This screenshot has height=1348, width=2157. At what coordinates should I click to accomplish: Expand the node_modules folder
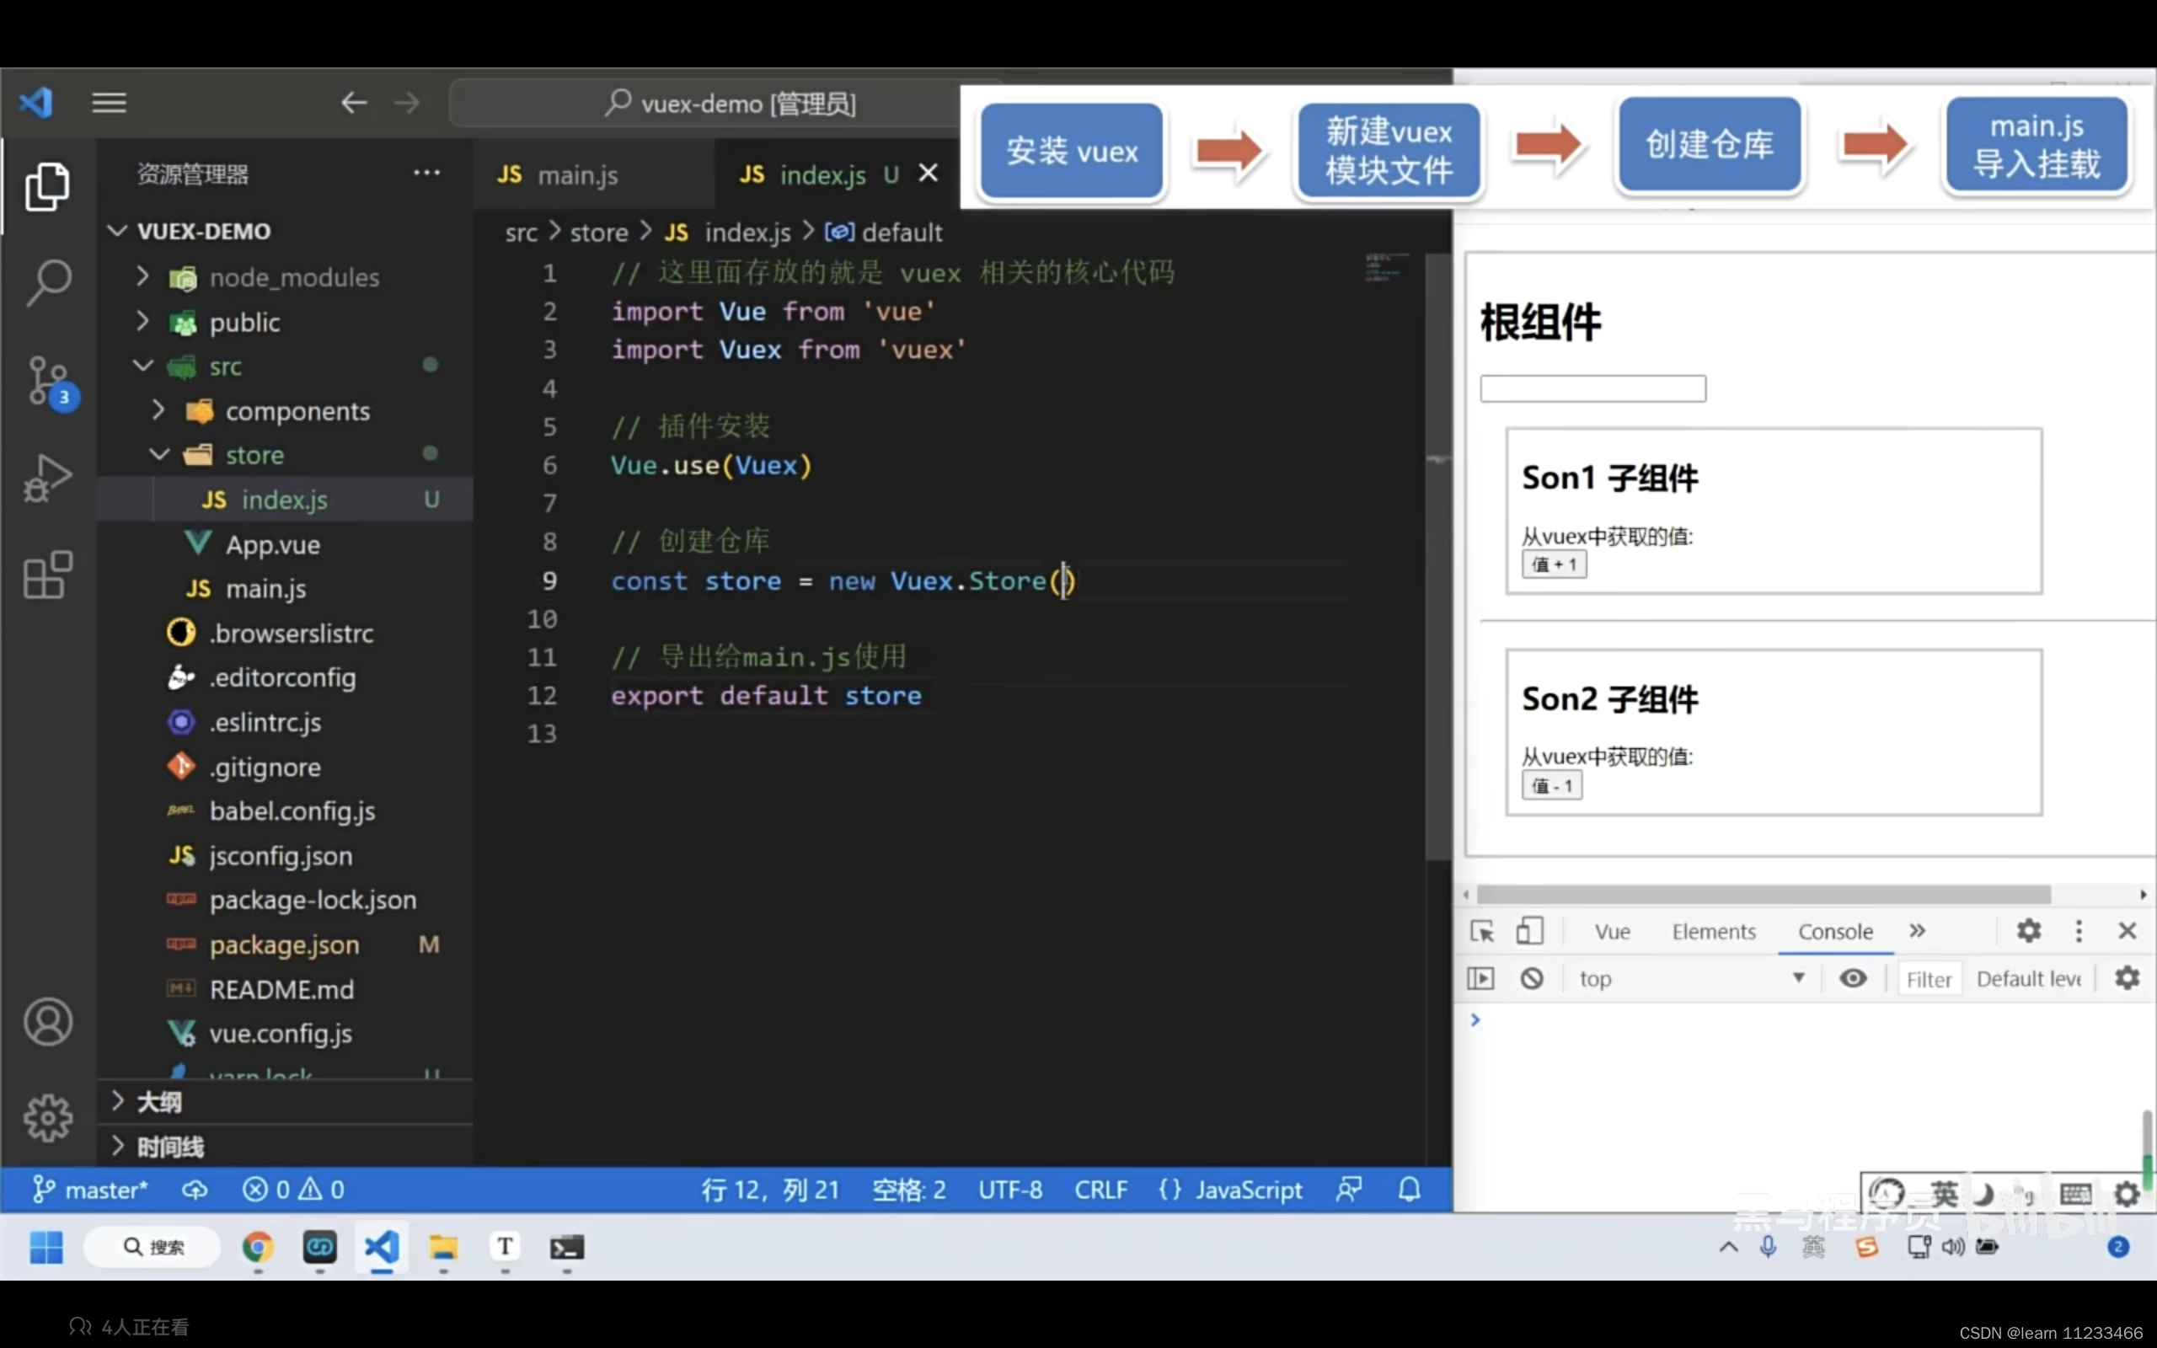click(294, 278)
